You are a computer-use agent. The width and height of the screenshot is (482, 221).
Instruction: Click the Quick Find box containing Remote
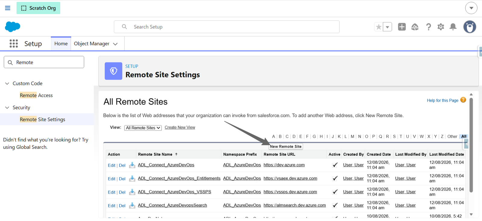[44, 62]
